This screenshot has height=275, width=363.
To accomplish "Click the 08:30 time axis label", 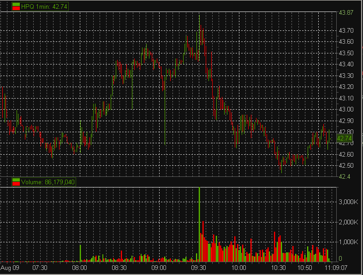I will click(119, 268).
